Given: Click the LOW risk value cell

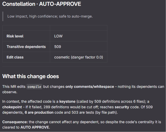Looking at the screenshot, I should 79,36.
